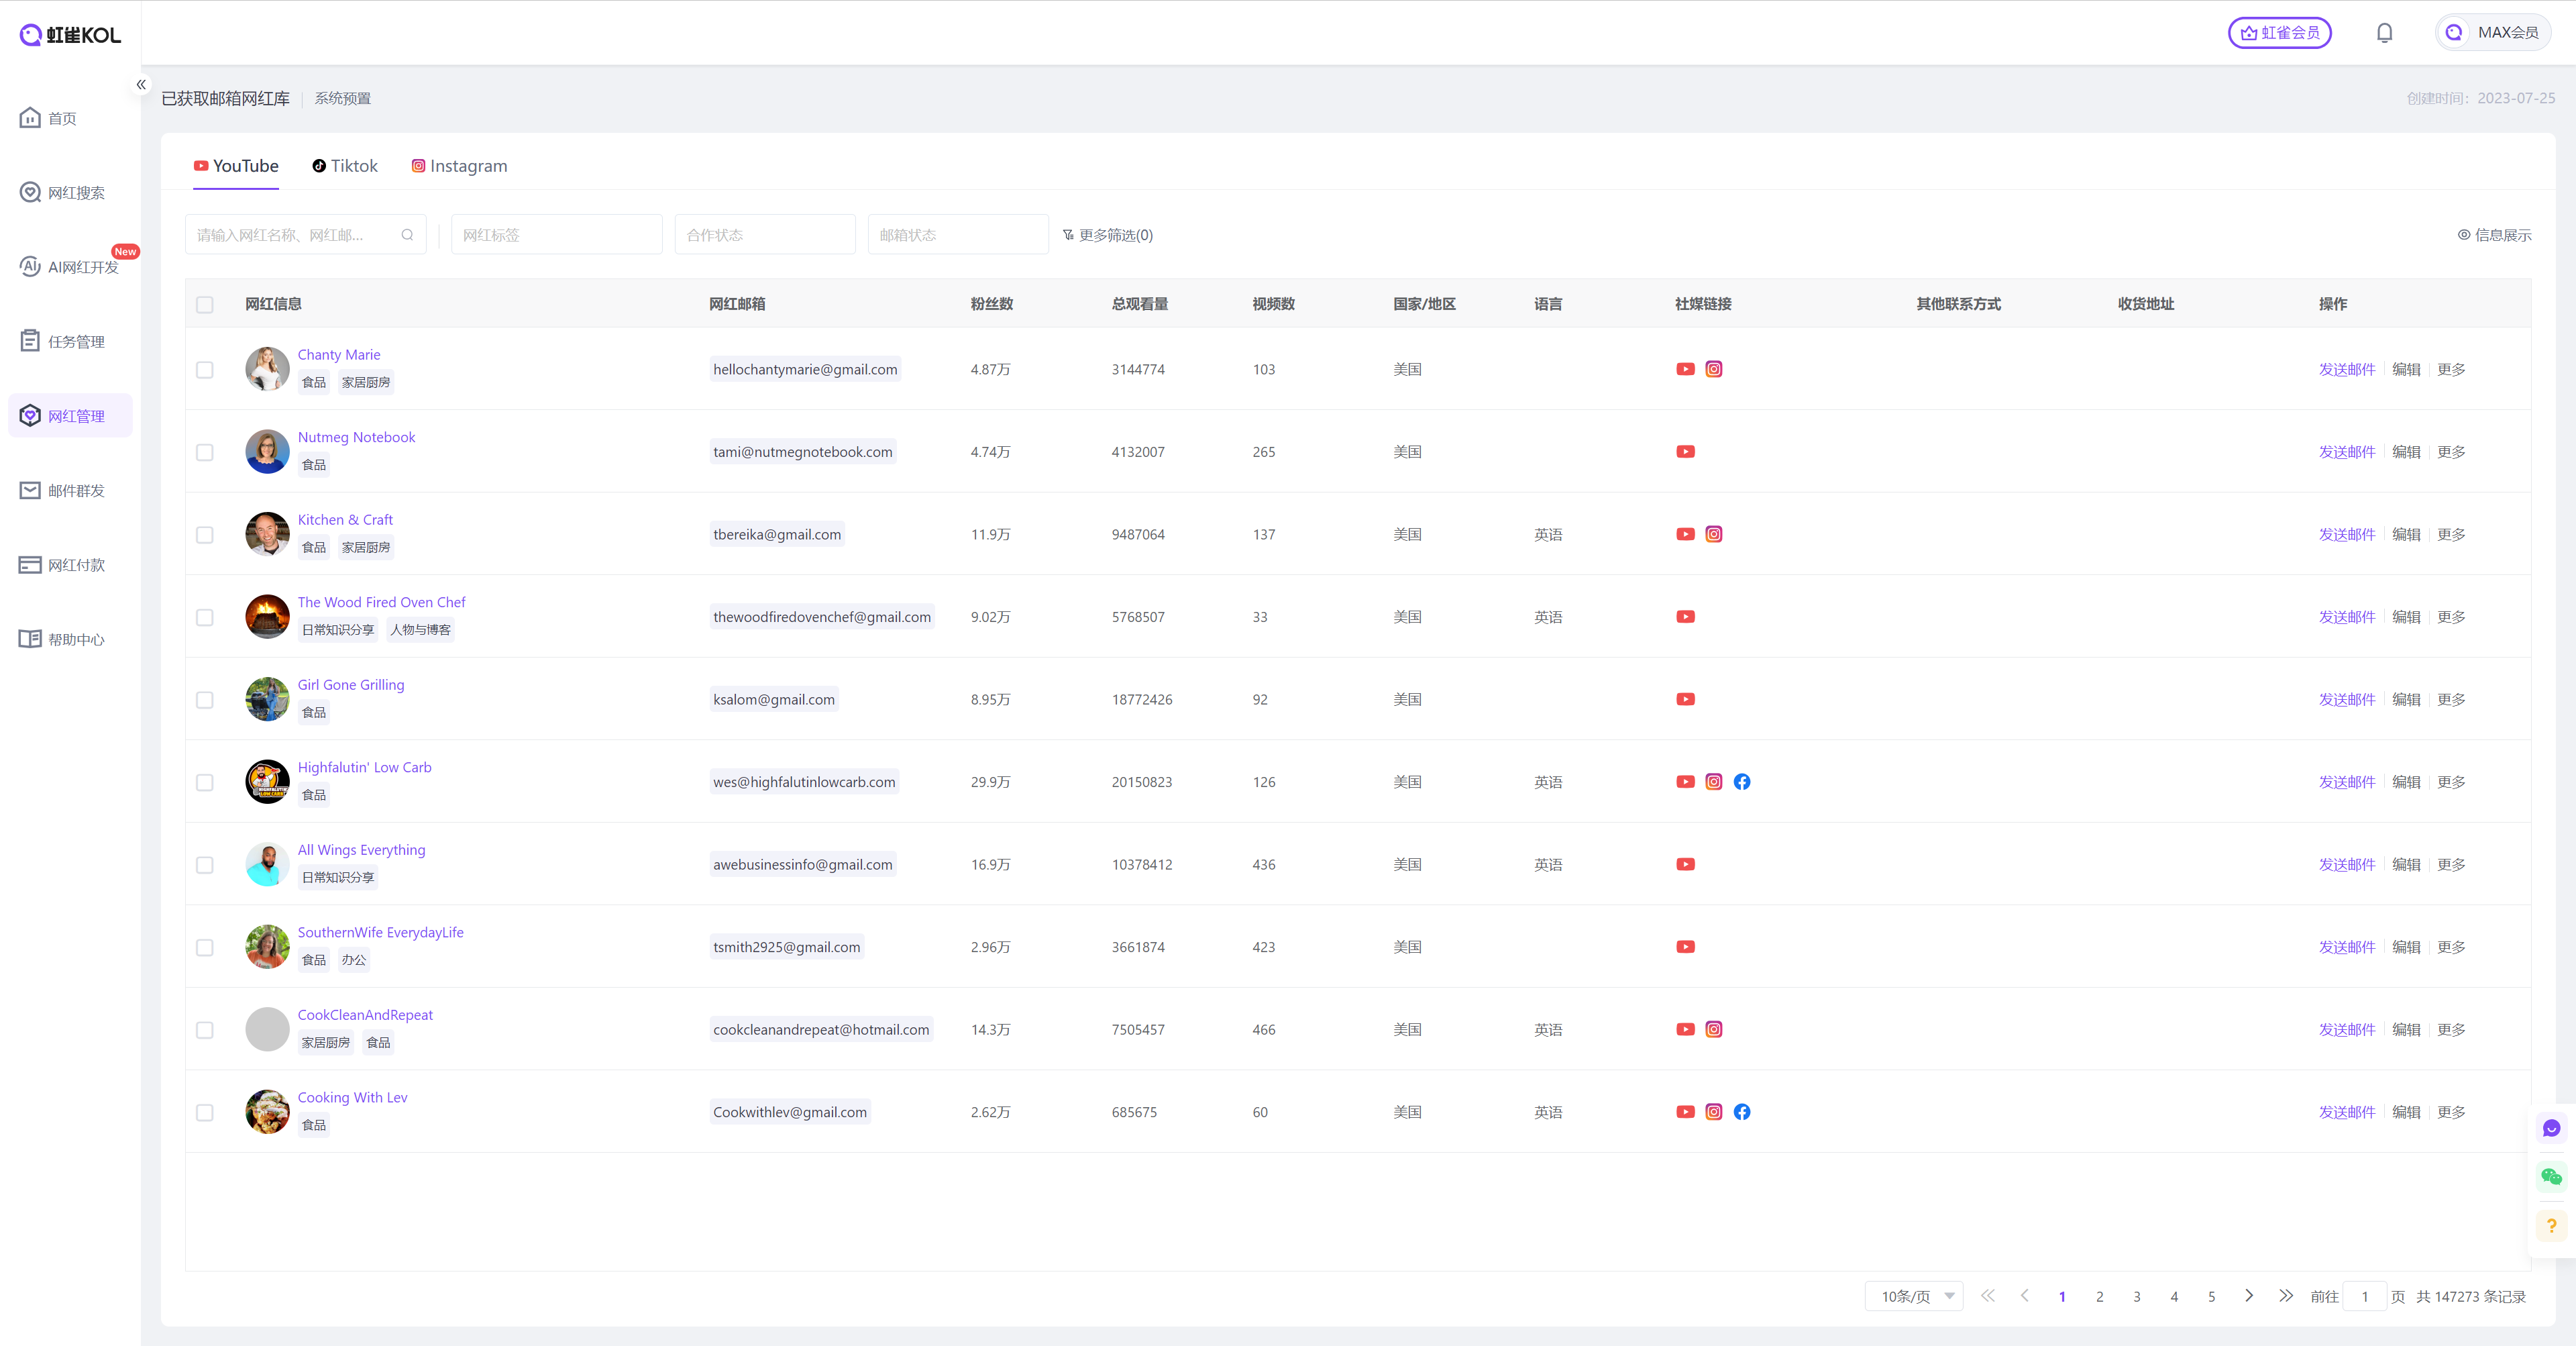
Task: Open 任务管理 in the sidebar
Action: pyautogui.click(x=70, y=341)
